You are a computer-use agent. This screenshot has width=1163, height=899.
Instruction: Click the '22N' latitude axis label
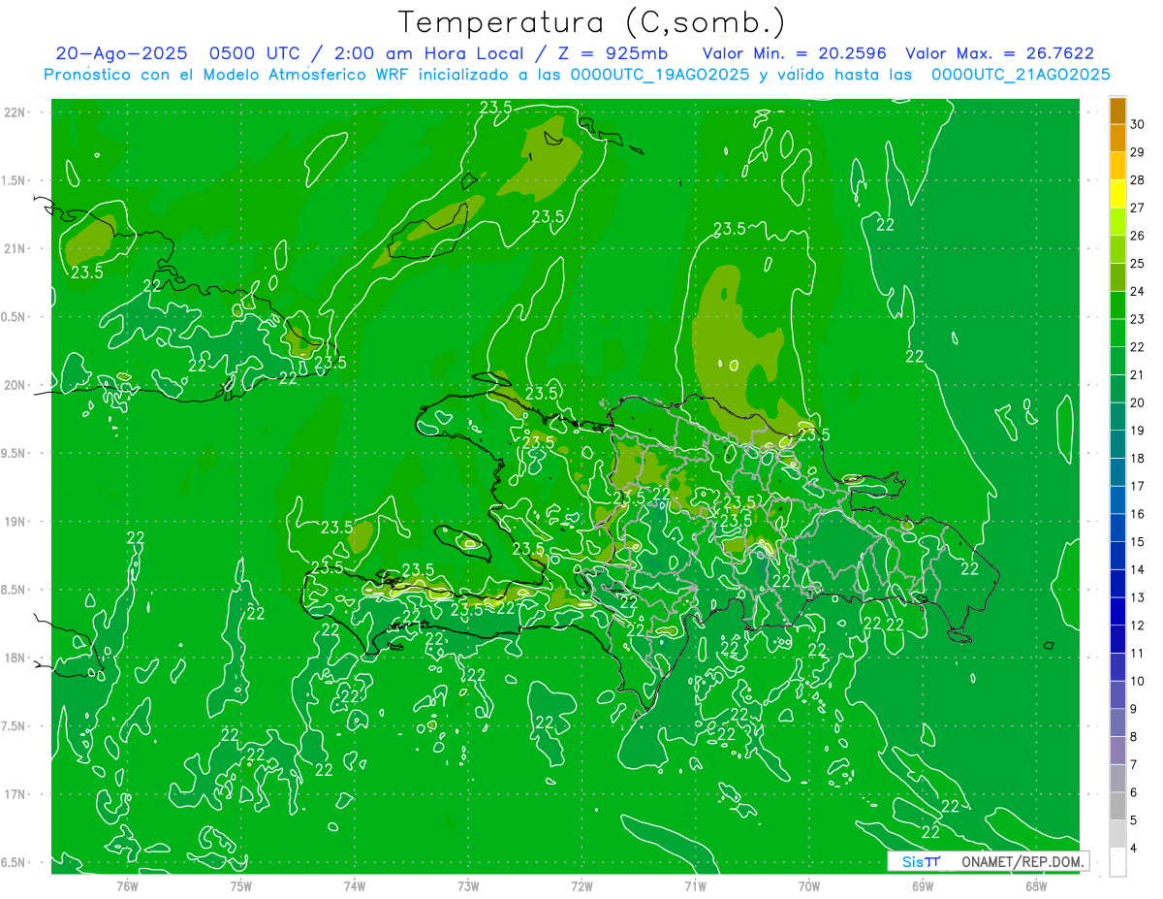[x=16, y=112]
